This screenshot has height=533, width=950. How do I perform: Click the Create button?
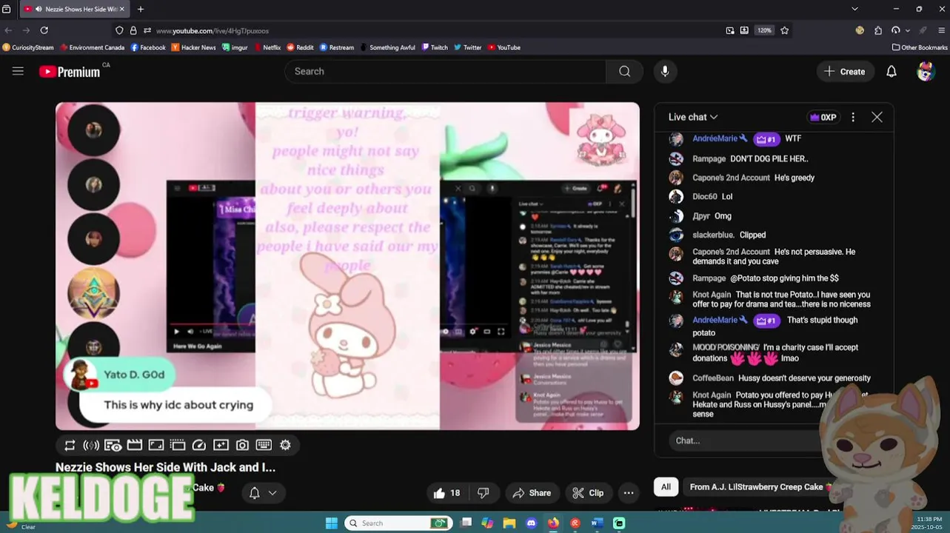pyautogui.click(x=844, y=71)
